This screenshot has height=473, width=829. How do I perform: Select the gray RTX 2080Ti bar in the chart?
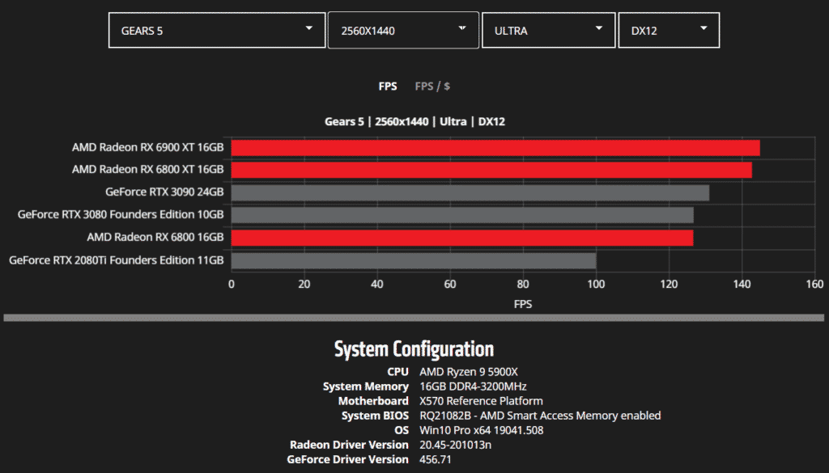point(414,260)
